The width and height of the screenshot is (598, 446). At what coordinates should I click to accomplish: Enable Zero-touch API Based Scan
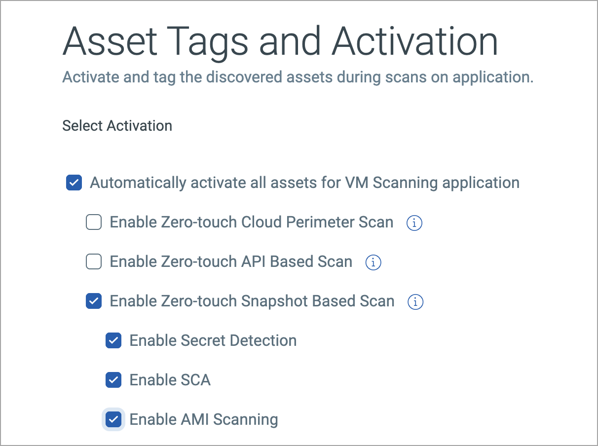93,261
